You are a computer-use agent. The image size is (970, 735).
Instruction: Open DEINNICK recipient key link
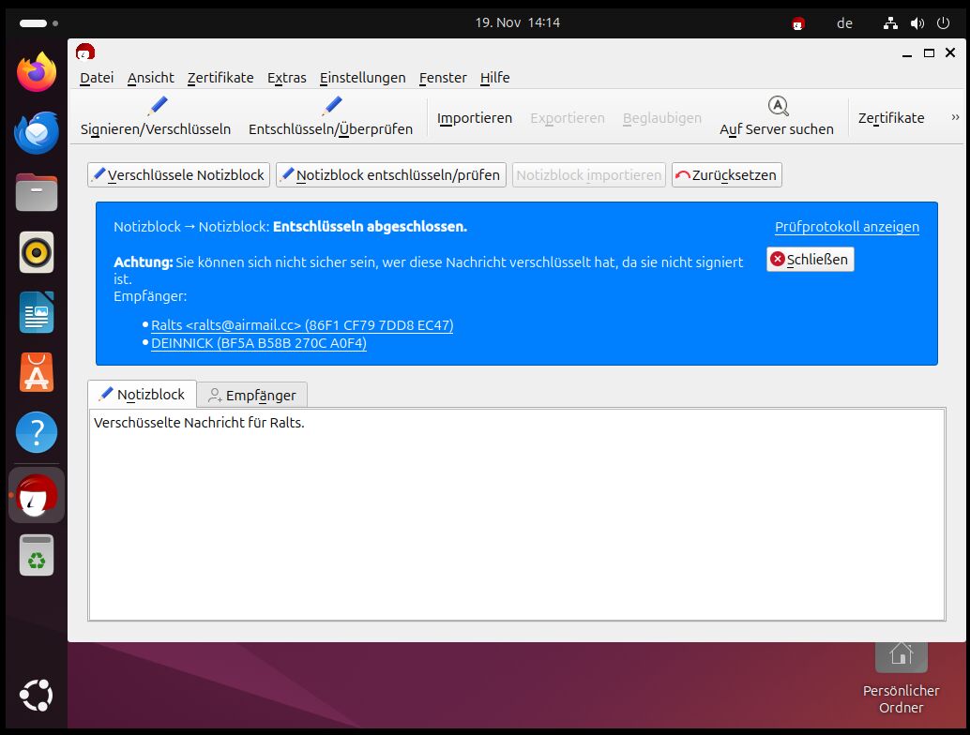[258, 343]
